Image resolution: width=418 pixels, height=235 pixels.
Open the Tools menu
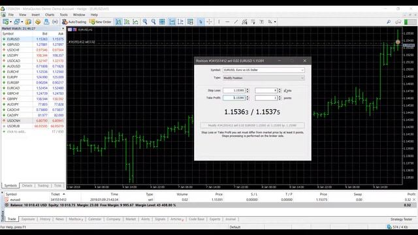63,14
